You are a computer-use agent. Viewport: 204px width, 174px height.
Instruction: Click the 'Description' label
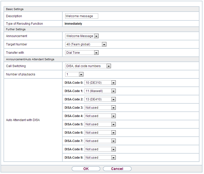(x=14, y=16)
